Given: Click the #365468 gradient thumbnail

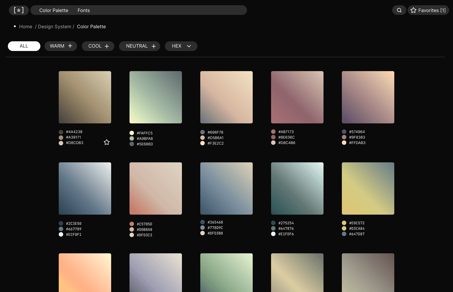Looking at the screenshot, I should click(x=226, y=188).
